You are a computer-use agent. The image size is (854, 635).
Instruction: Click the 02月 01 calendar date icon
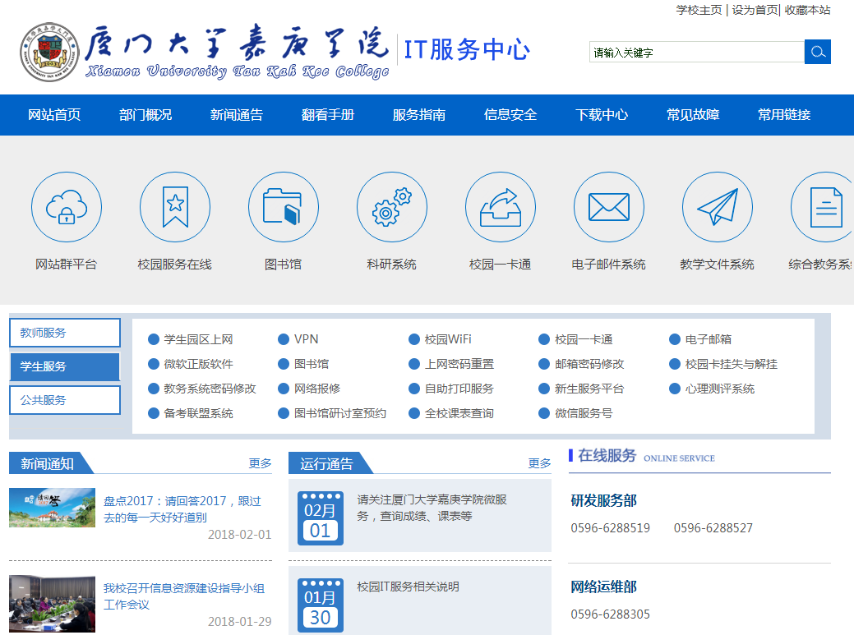321,518
